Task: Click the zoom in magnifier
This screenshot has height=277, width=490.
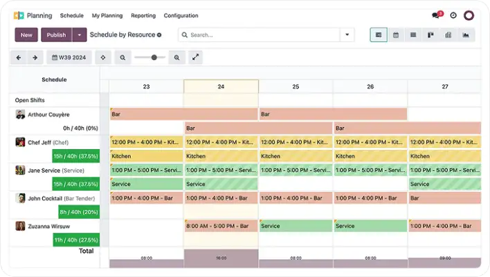Action: [177, 58]
